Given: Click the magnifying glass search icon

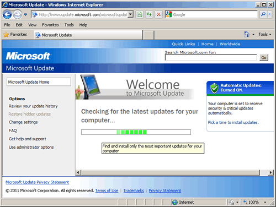Looking at the screenshot, I should (x=263, y=14).
